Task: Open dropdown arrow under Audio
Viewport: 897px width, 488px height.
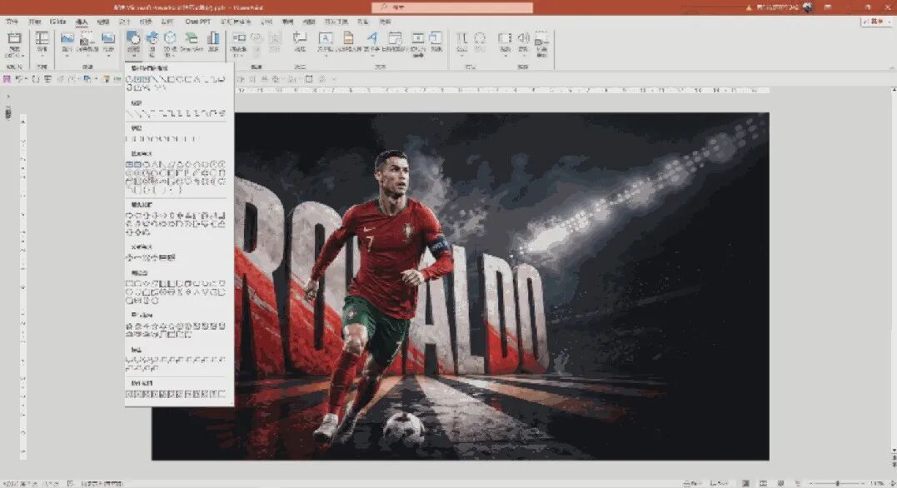Action: (x=523, y=56)
